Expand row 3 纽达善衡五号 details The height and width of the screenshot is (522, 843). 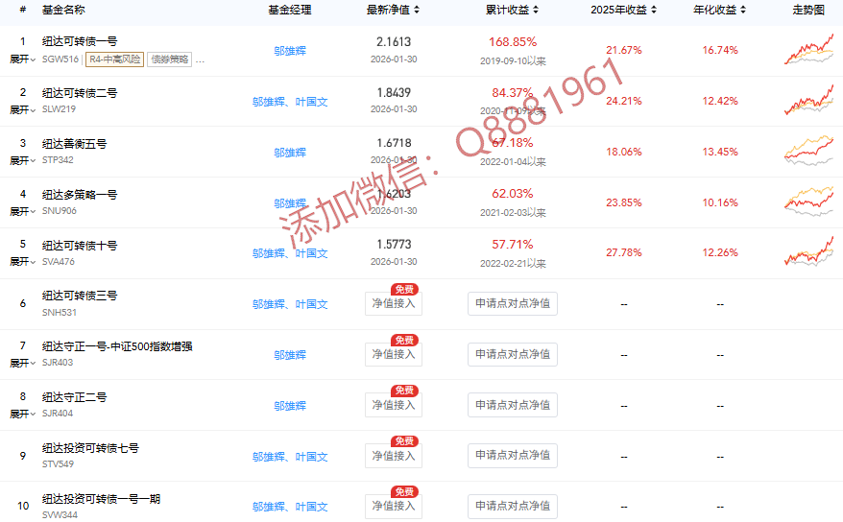(23, 160)
